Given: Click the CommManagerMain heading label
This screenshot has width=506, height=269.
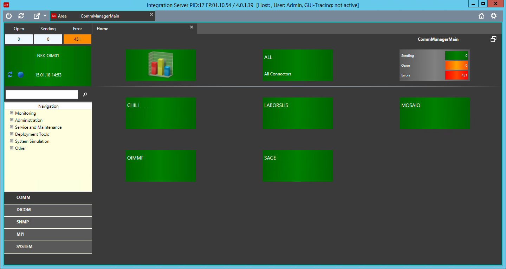Looking at the screenshot, I should click(x=438, y=39).
